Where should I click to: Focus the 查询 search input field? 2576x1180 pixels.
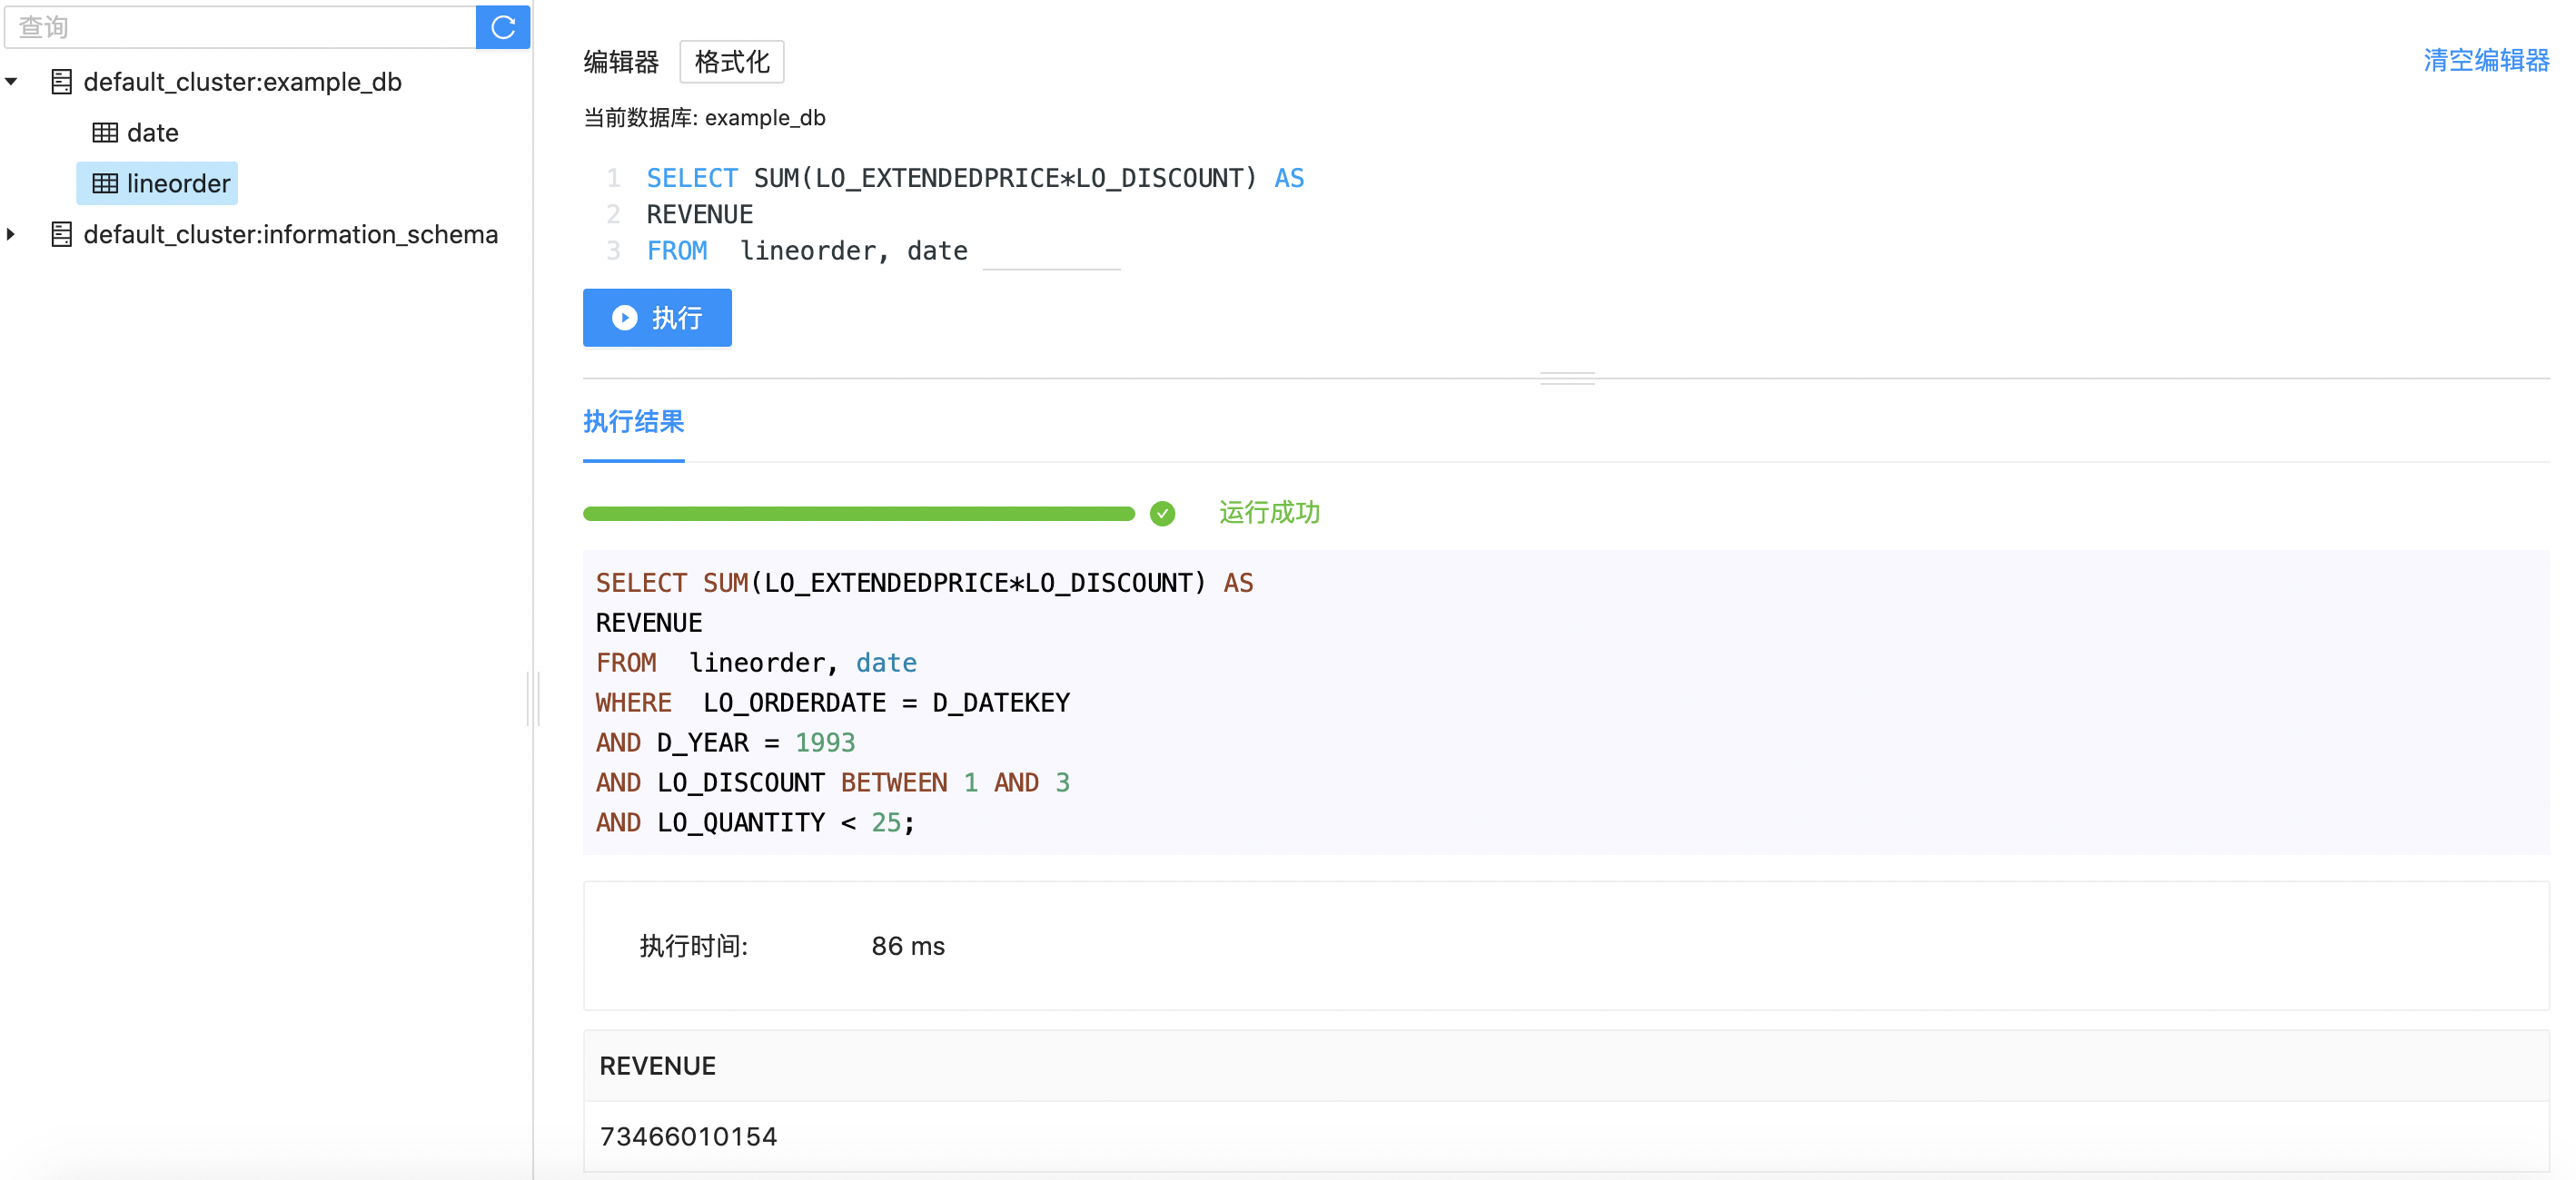click(x=240, y=27)
